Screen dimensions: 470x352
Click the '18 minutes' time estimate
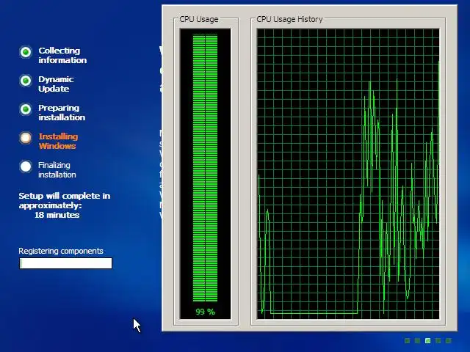(57, 215)
